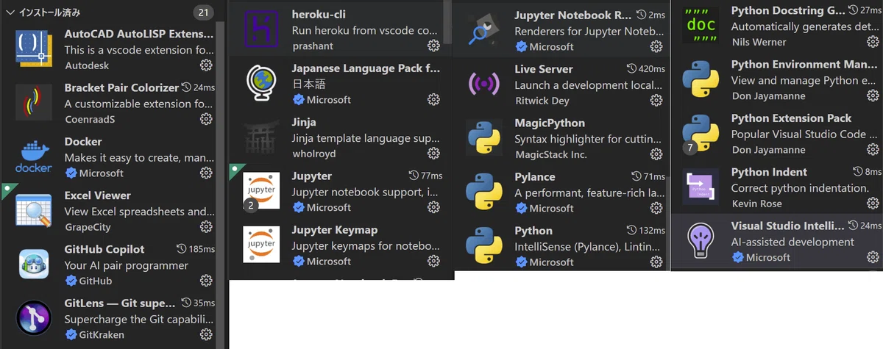Select the MagicPython extension icon
This screenshot has height=349, width=883.
[484, 137]
